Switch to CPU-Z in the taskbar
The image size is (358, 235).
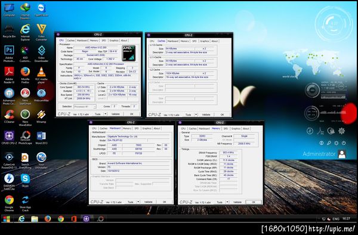click(87, 219)
